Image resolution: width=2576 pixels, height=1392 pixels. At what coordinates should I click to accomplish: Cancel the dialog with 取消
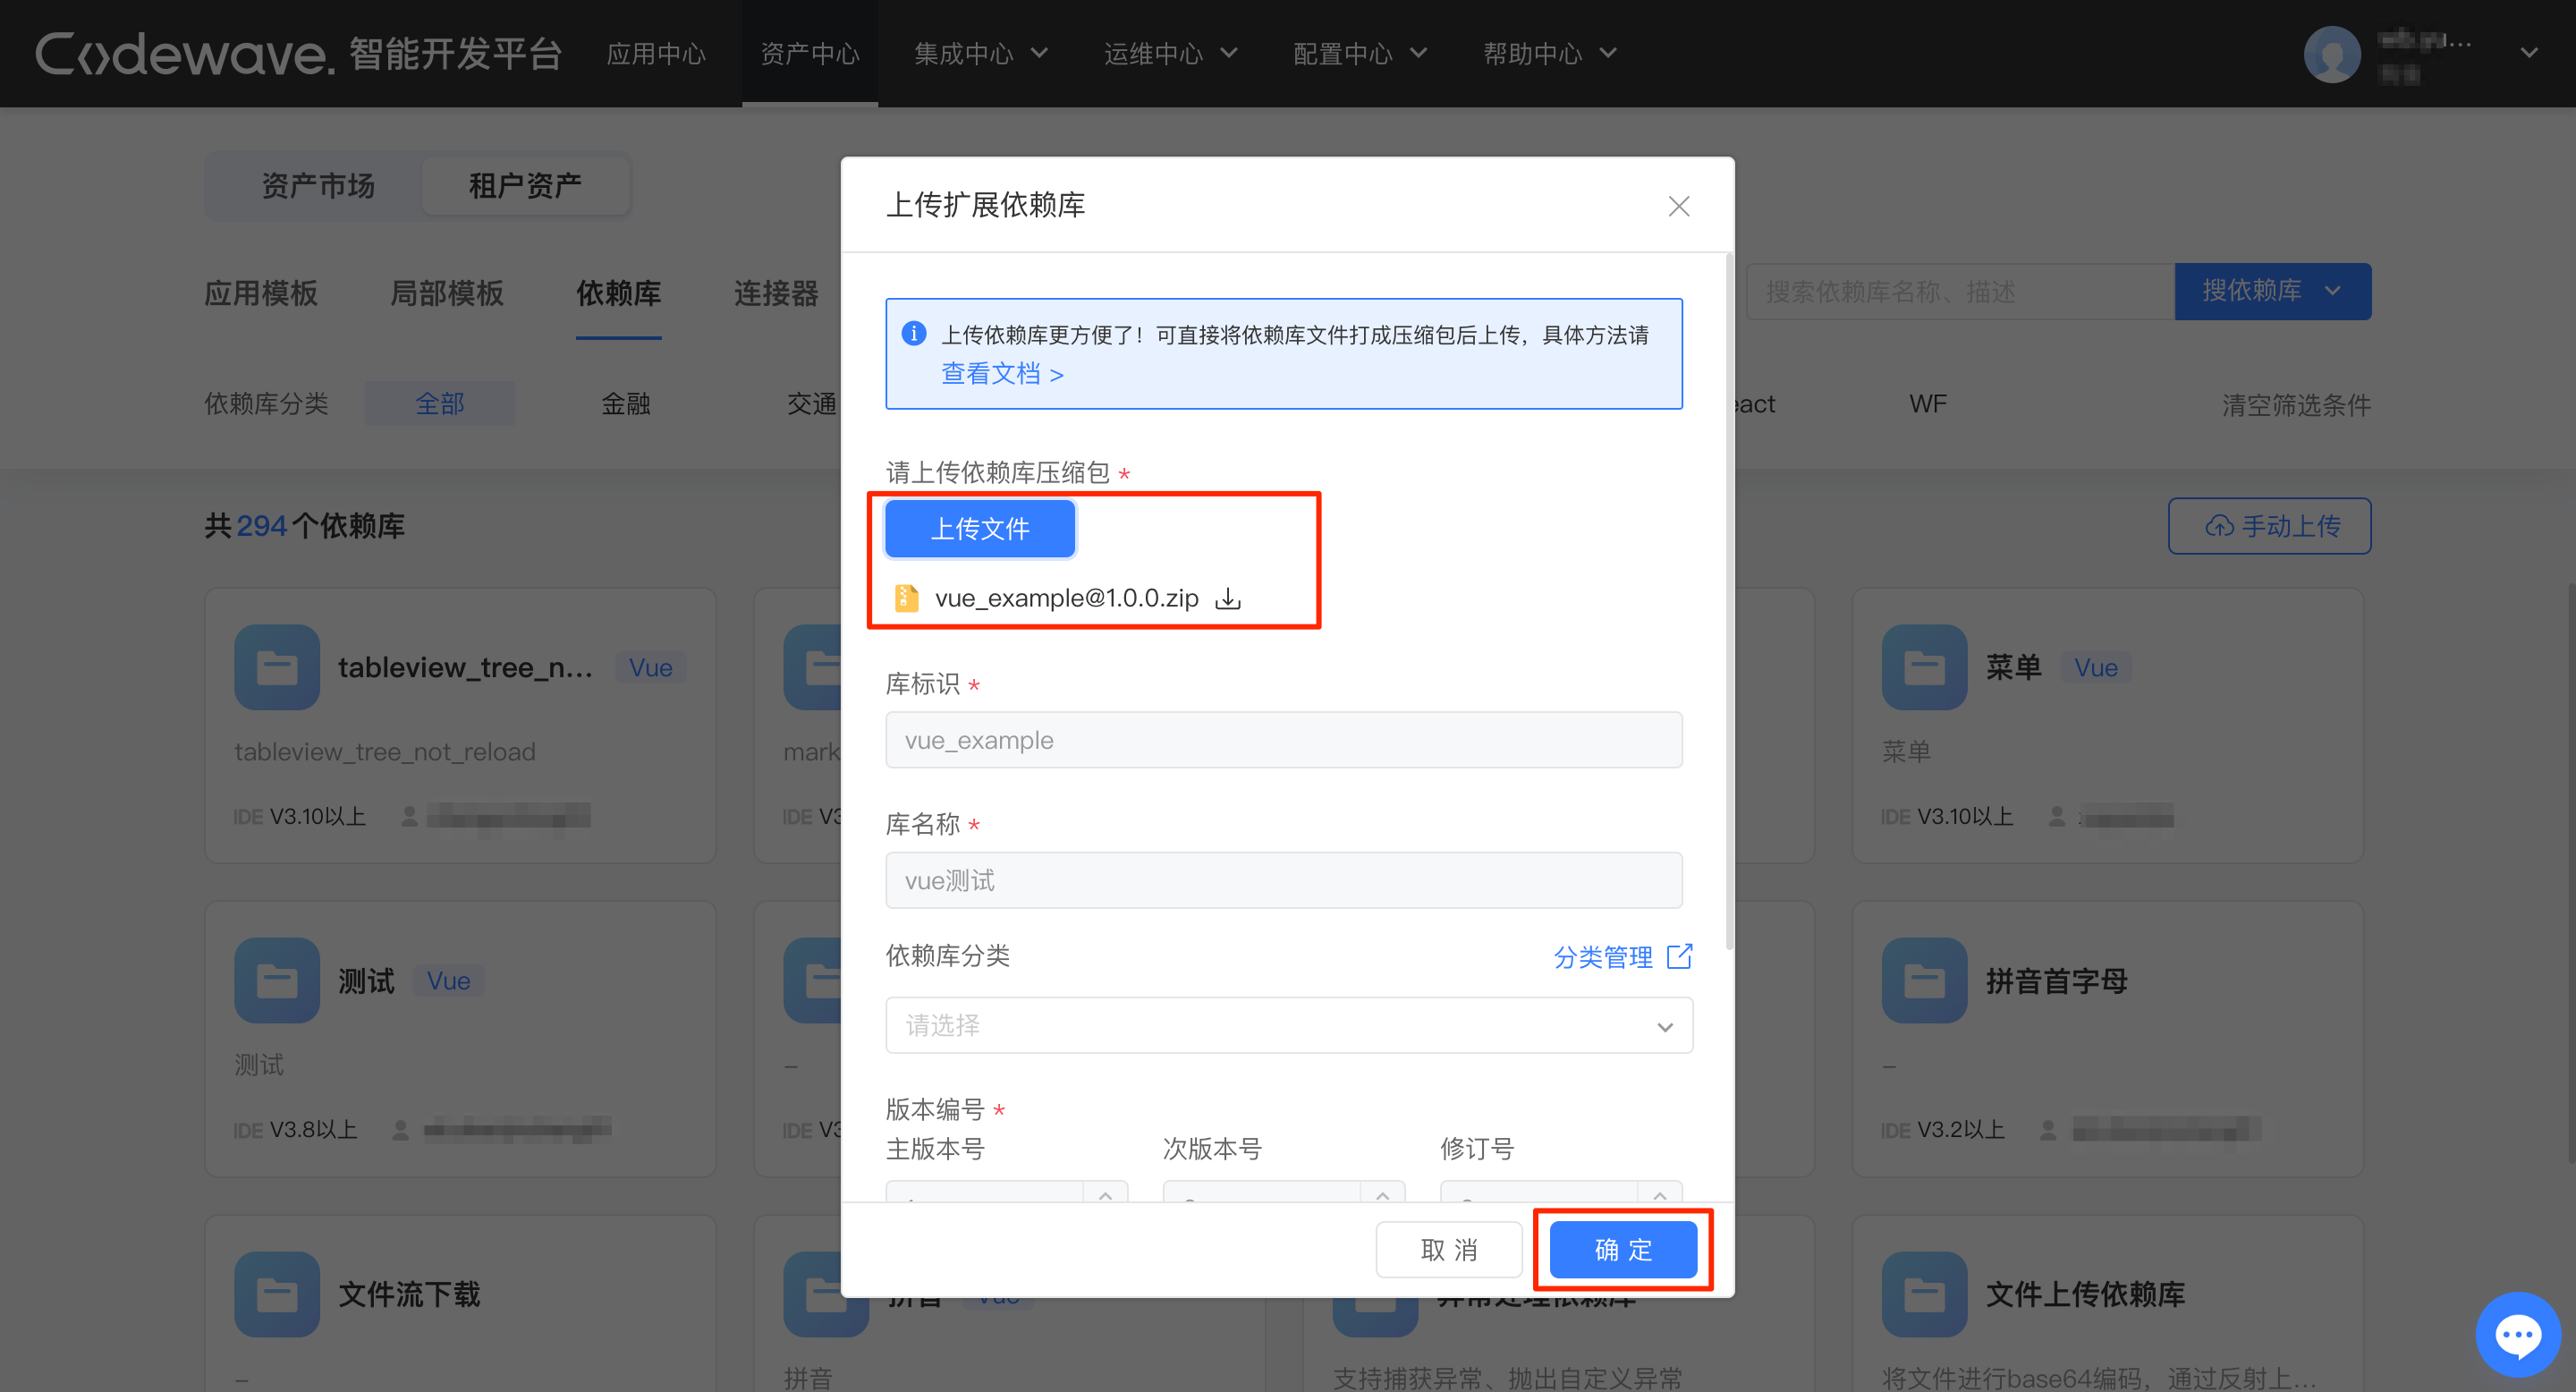tap(1449, 1249)
